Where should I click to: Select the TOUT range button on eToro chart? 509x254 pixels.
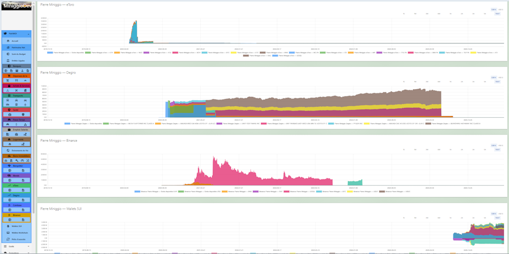pos(497,14)
